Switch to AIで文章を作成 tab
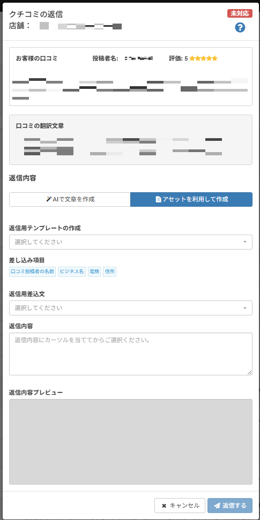The height and width of the screenshot is (520, 260). coord(70,200)
